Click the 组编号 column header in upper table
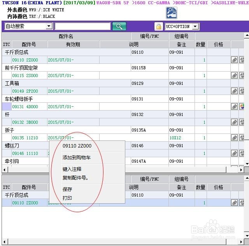 point(182,36)
